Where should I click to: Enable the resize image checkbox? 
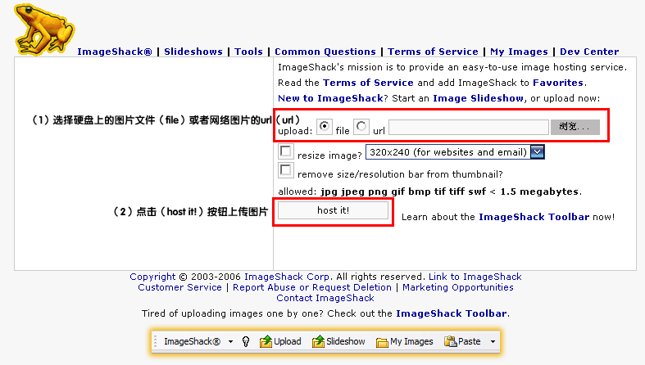(285, 151)
